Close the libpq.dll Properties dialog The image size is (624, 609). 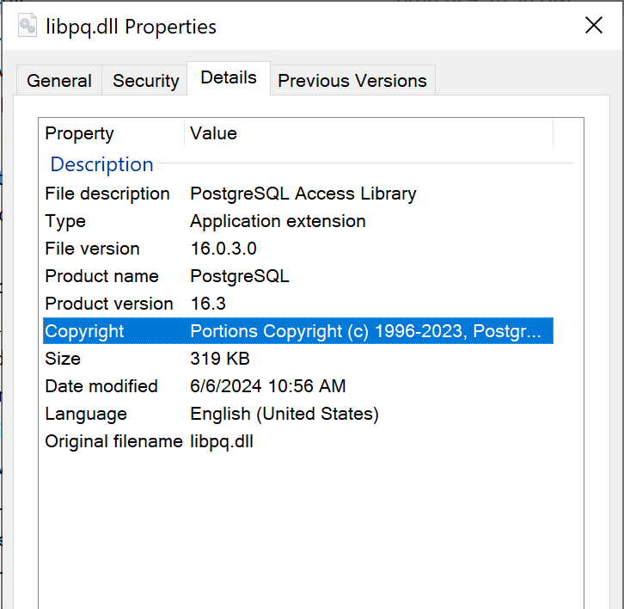point(594,26)
